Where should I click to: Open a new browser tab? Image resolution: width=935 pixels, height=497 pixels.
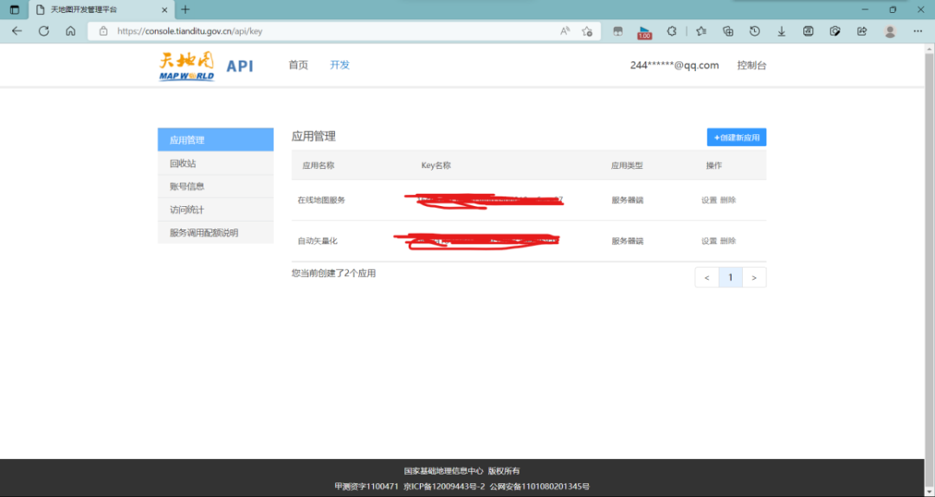(185, 10)
